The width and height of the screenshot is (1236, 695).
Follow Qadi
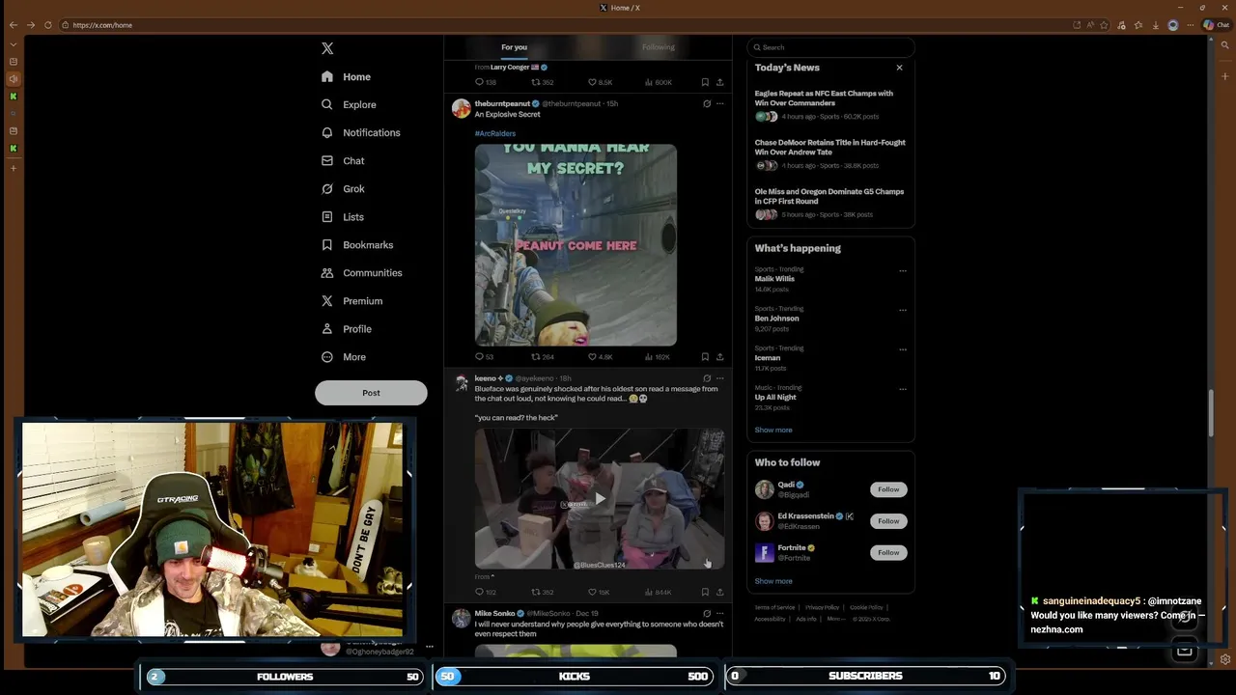888,489
